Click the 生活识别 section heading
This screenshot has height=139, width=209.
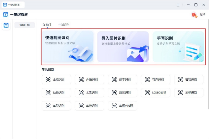pyautogui.click(x=48, y=69)
